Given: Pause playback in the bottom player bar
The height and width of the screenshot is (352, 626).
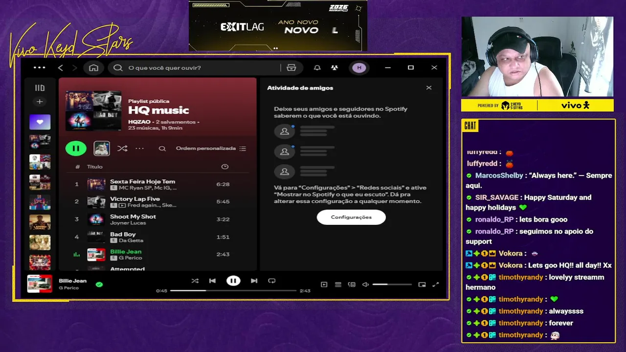Looking at the screenshot, I should coord(233,281).
